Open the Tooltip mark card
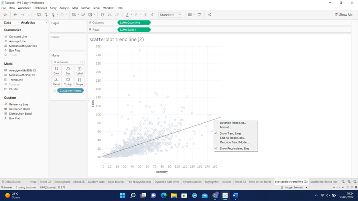This screenshot has height=201, width=358. (x=68, y=82)
